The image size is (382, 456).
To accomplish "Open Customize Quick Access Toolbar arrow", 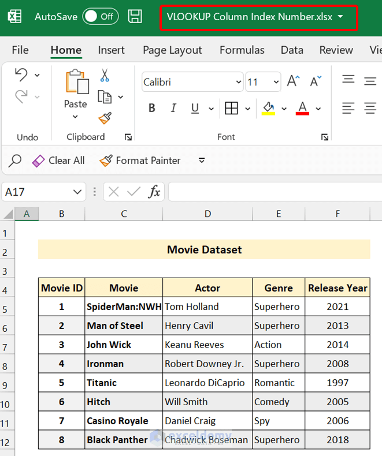I will point(202,160).
